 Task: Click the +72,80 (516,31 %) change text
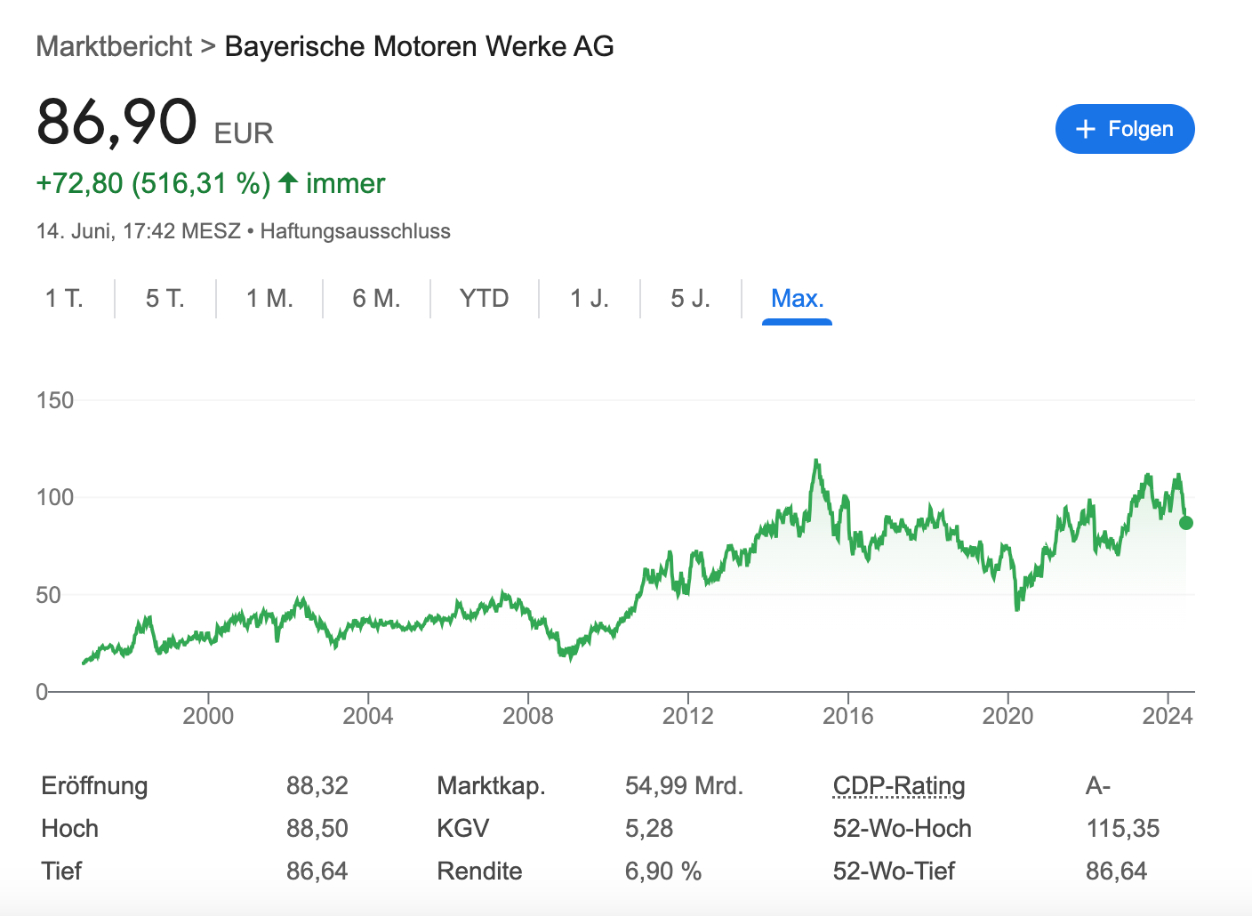click(x=153, y=183)
